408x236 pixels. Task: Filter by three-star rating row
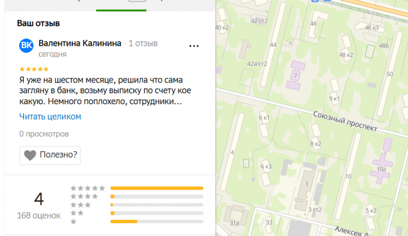pyautogui.click(x=137, y=205)
